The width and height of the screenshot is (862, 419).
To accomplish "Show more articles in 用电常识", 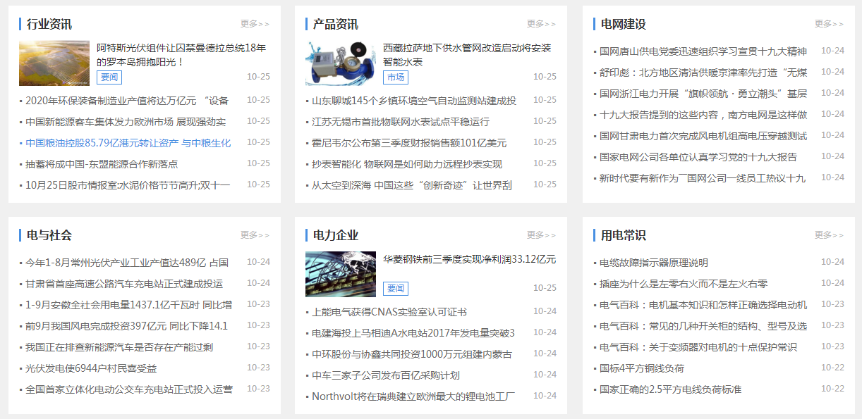I will click(829, 235).
